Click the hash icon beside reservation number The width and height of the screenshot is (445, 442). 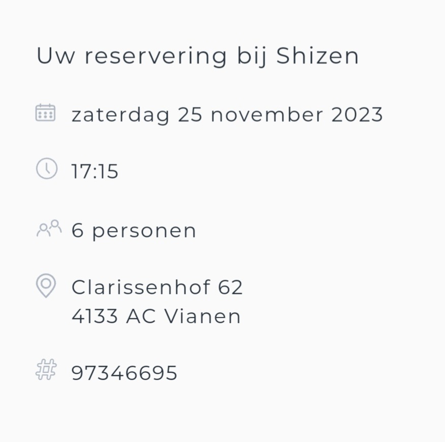(x=46, y=370)
